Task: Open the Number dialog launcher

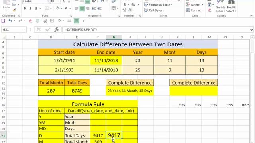Action: point(140,16)
